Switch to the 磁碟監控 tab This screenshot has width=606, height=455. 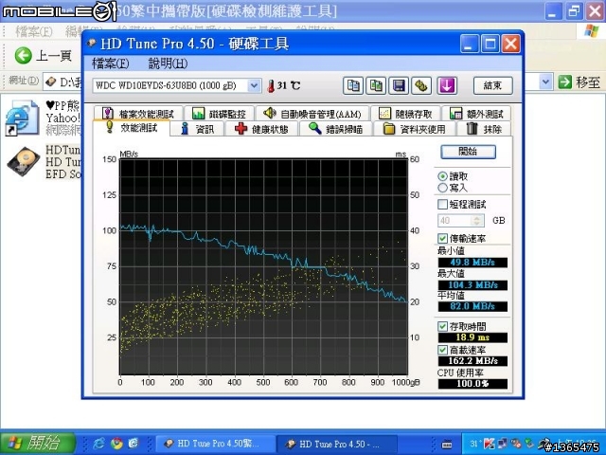(x=219, y=114)
